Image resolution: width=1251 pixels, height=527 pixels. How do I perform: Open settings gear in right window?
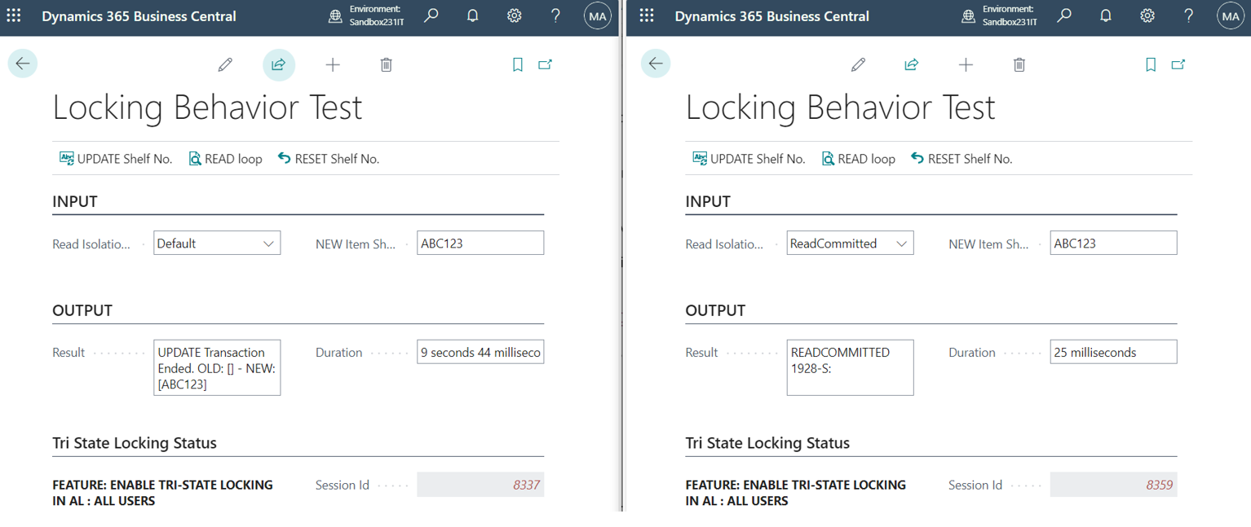click(1147, 16)
